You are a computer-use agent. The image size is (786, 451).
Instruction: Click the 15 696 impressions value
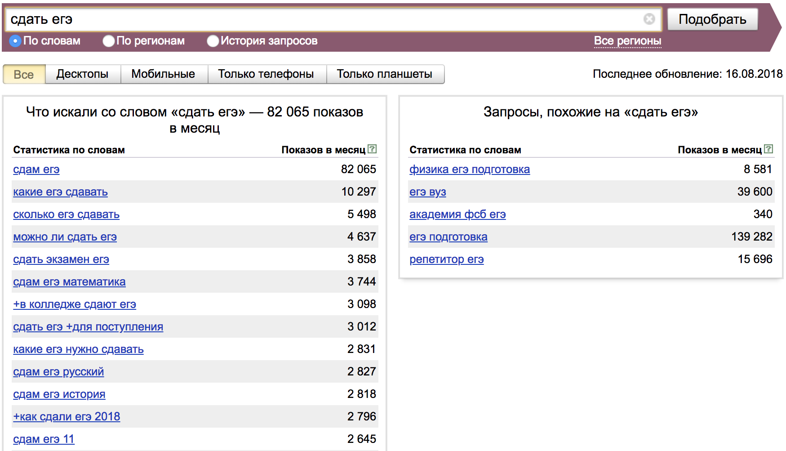point(755,259)
